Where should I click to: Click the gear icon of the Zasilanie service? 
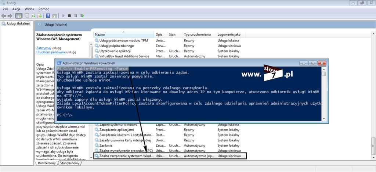97,146
